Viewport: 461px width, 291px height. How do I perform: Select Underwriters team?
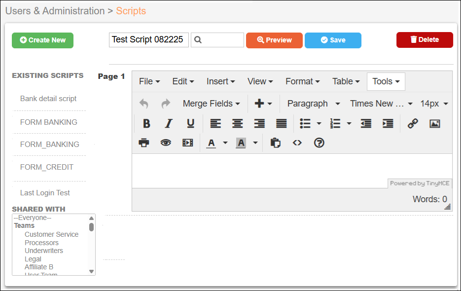tap(44, 251)
